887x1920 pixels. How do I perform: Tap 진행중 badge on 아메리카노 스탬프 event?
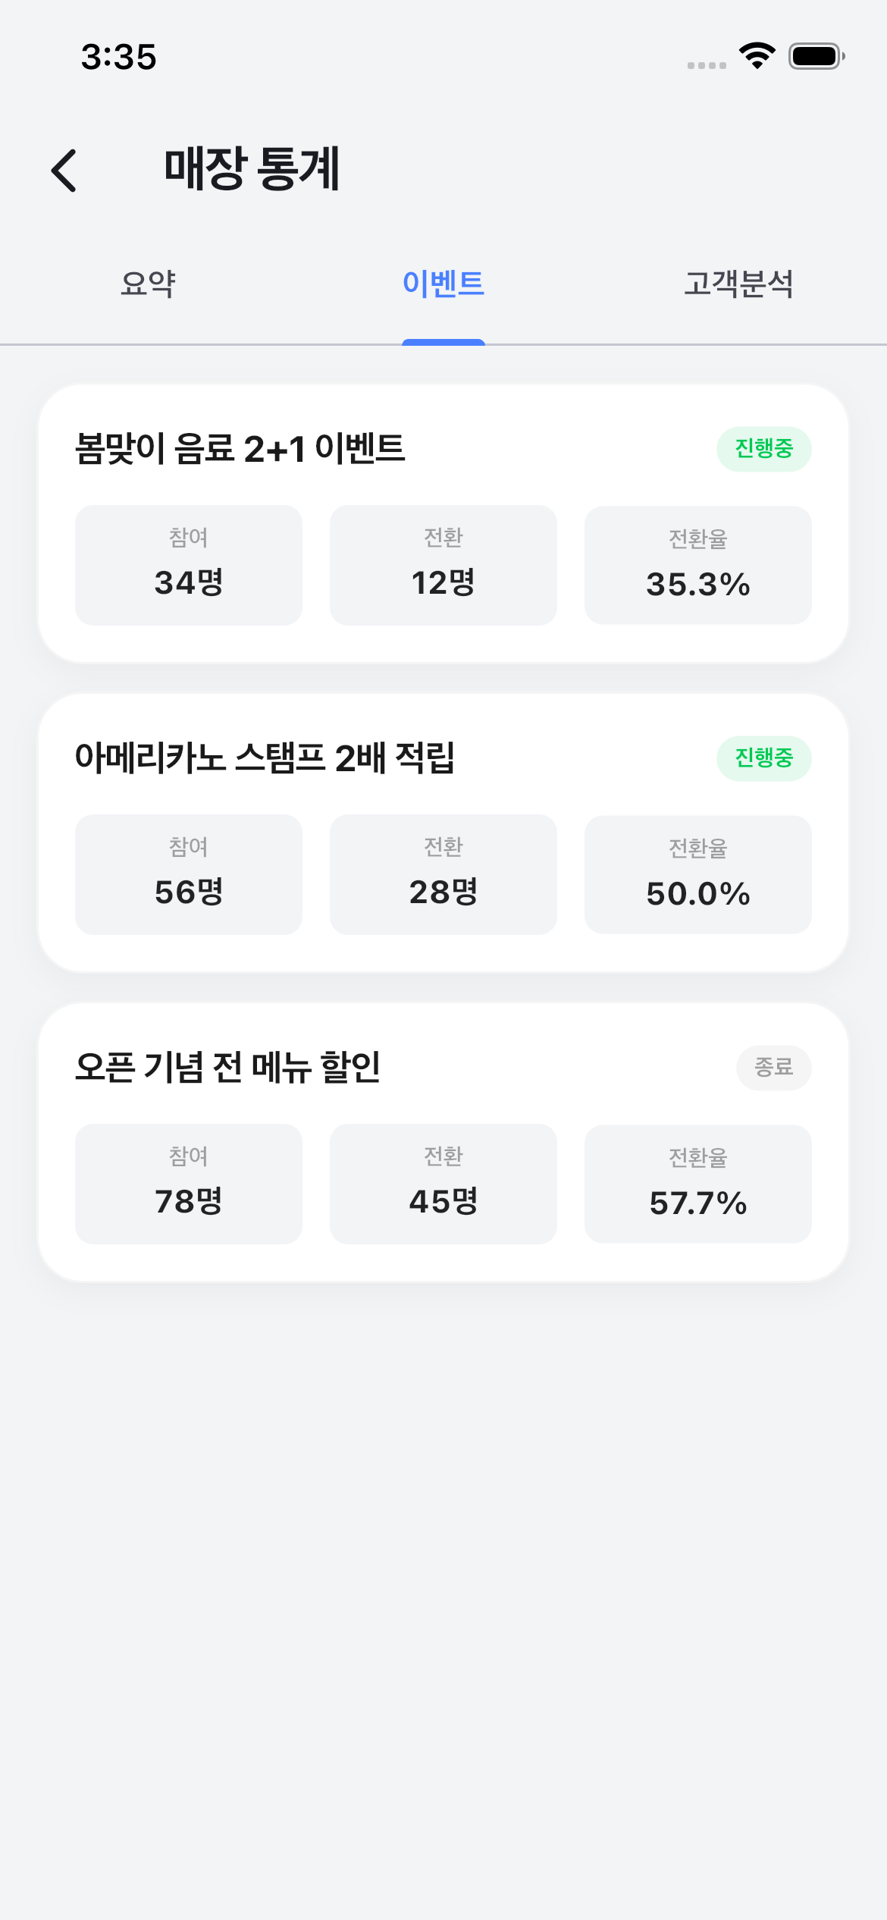coord(763,758)
